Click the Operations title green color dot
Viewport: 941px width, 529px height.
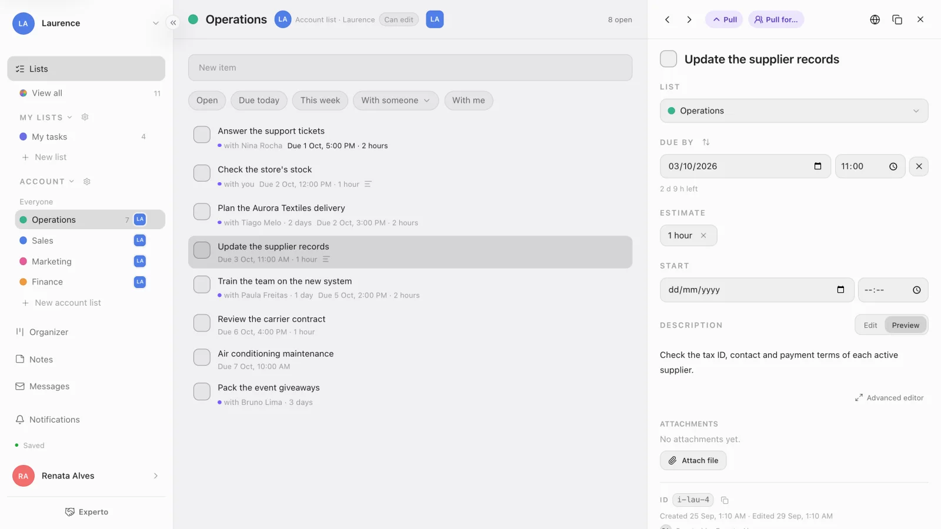pos(193,19)
